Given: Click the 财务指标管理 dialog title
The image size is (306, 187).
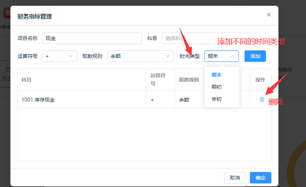Looking at the screenshot, I should 35,16.
